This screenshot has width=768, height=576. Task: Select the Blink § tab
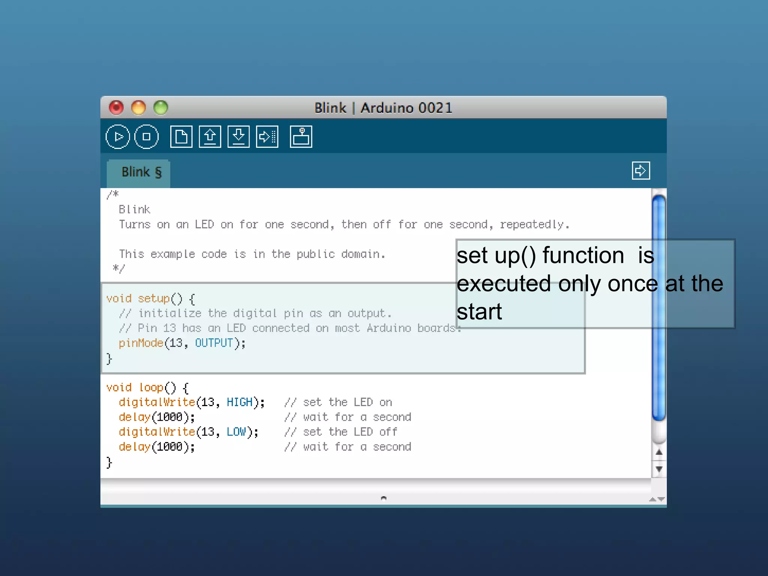click(139, 173)
